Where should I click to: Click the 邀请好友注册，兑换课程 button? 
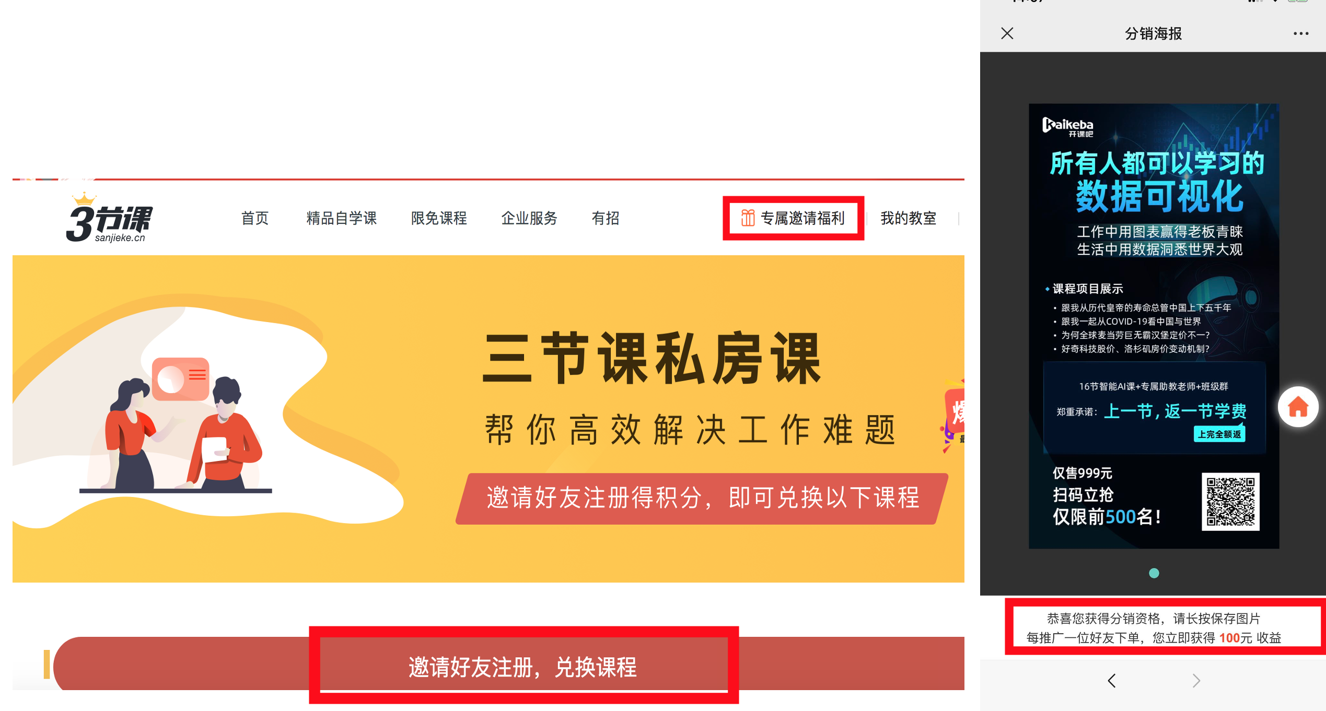523,667
